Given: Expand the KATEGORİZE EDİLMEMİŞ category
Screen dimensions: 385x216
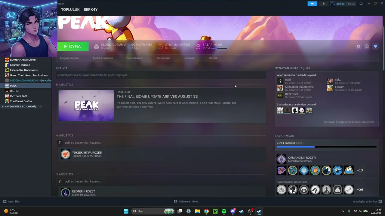Looking at the screenshot, I should [x=22, y=106].
